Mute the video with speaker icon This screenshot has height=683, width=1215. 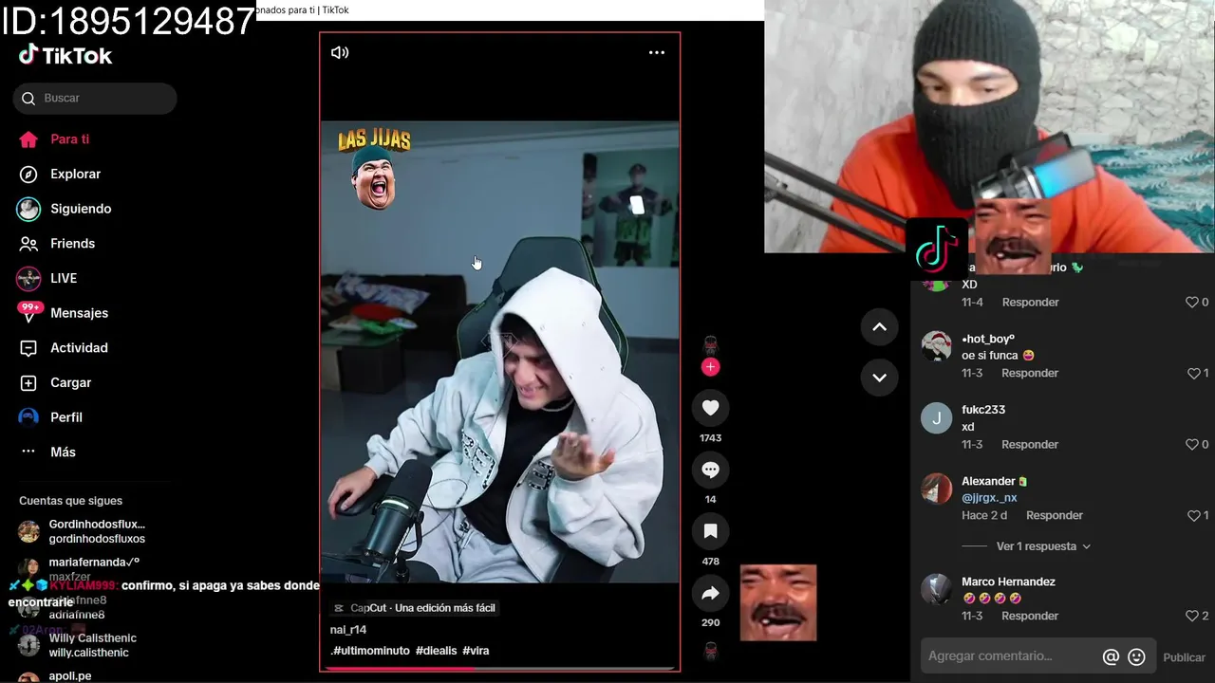click(x=340, y=52)
